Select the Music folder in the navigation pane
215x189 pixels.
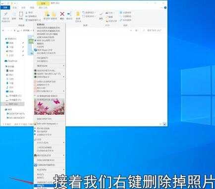pos(10,87)
